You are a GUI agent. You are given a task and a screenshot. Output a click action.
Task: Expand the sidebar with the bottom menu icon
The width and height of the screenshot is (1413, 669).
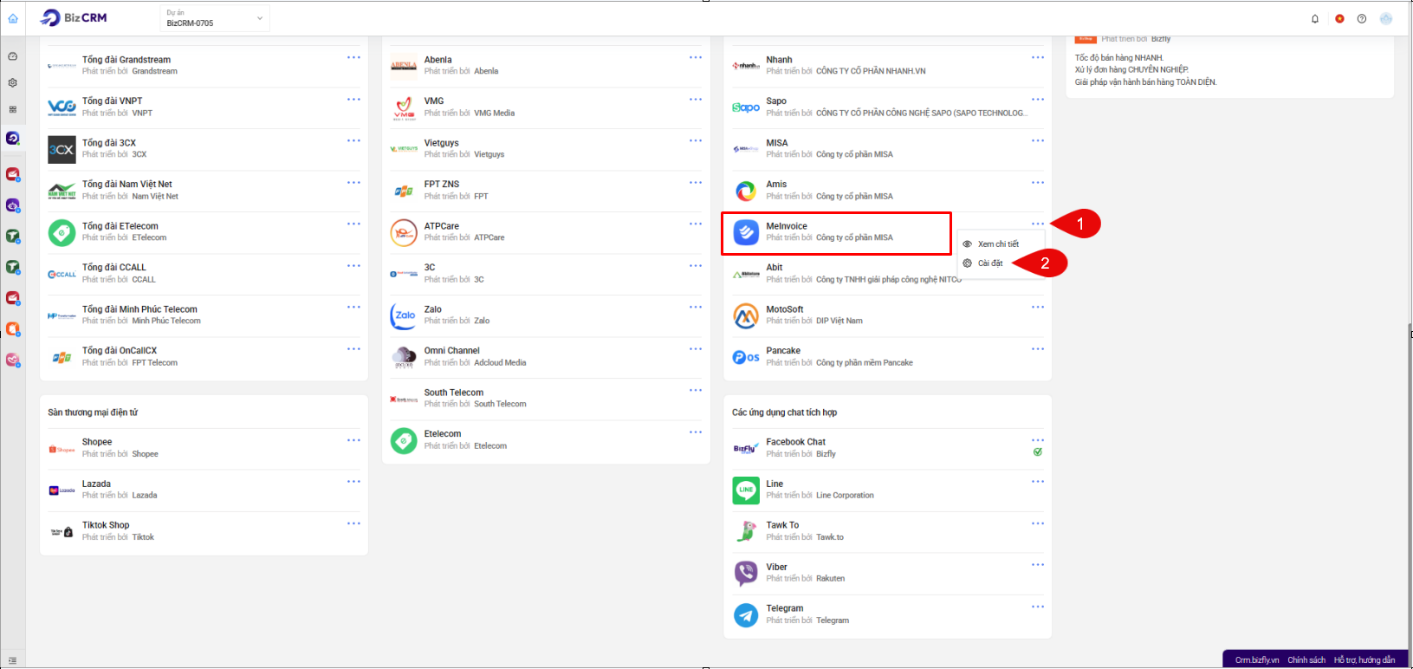[x=13, y=660]
